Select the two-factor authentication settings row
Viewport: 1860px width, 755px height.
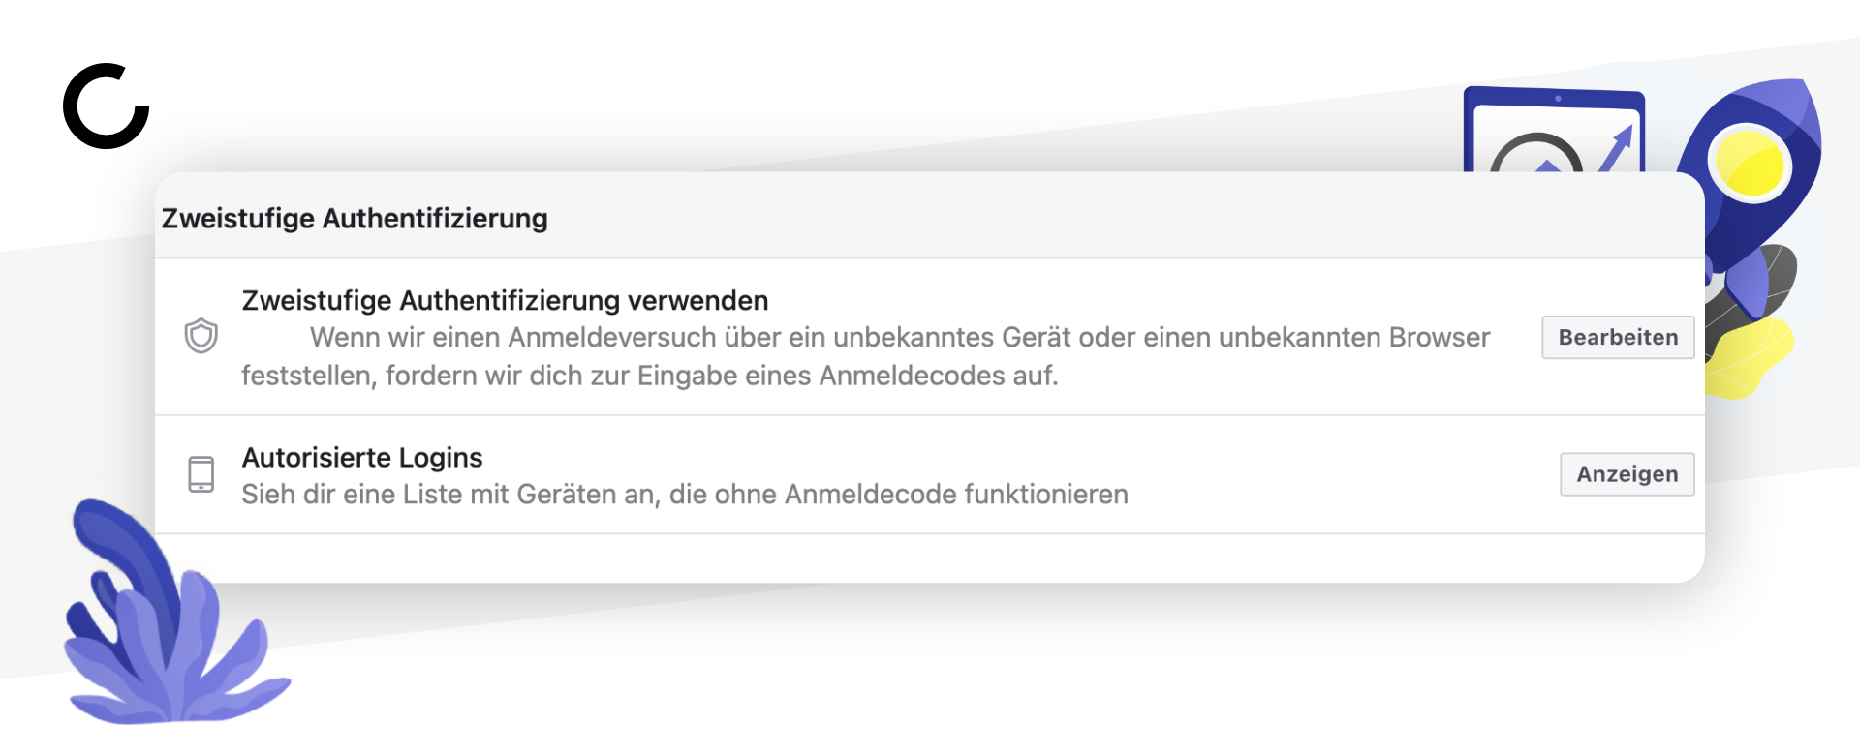click(x=930, y=337)
